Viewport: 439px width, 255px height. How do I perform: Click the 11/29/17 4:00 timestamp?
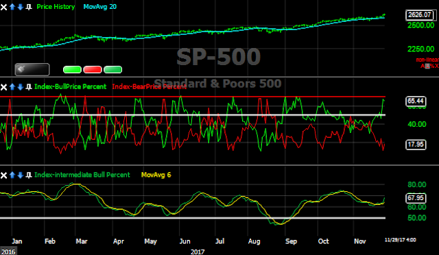point(401,240)
